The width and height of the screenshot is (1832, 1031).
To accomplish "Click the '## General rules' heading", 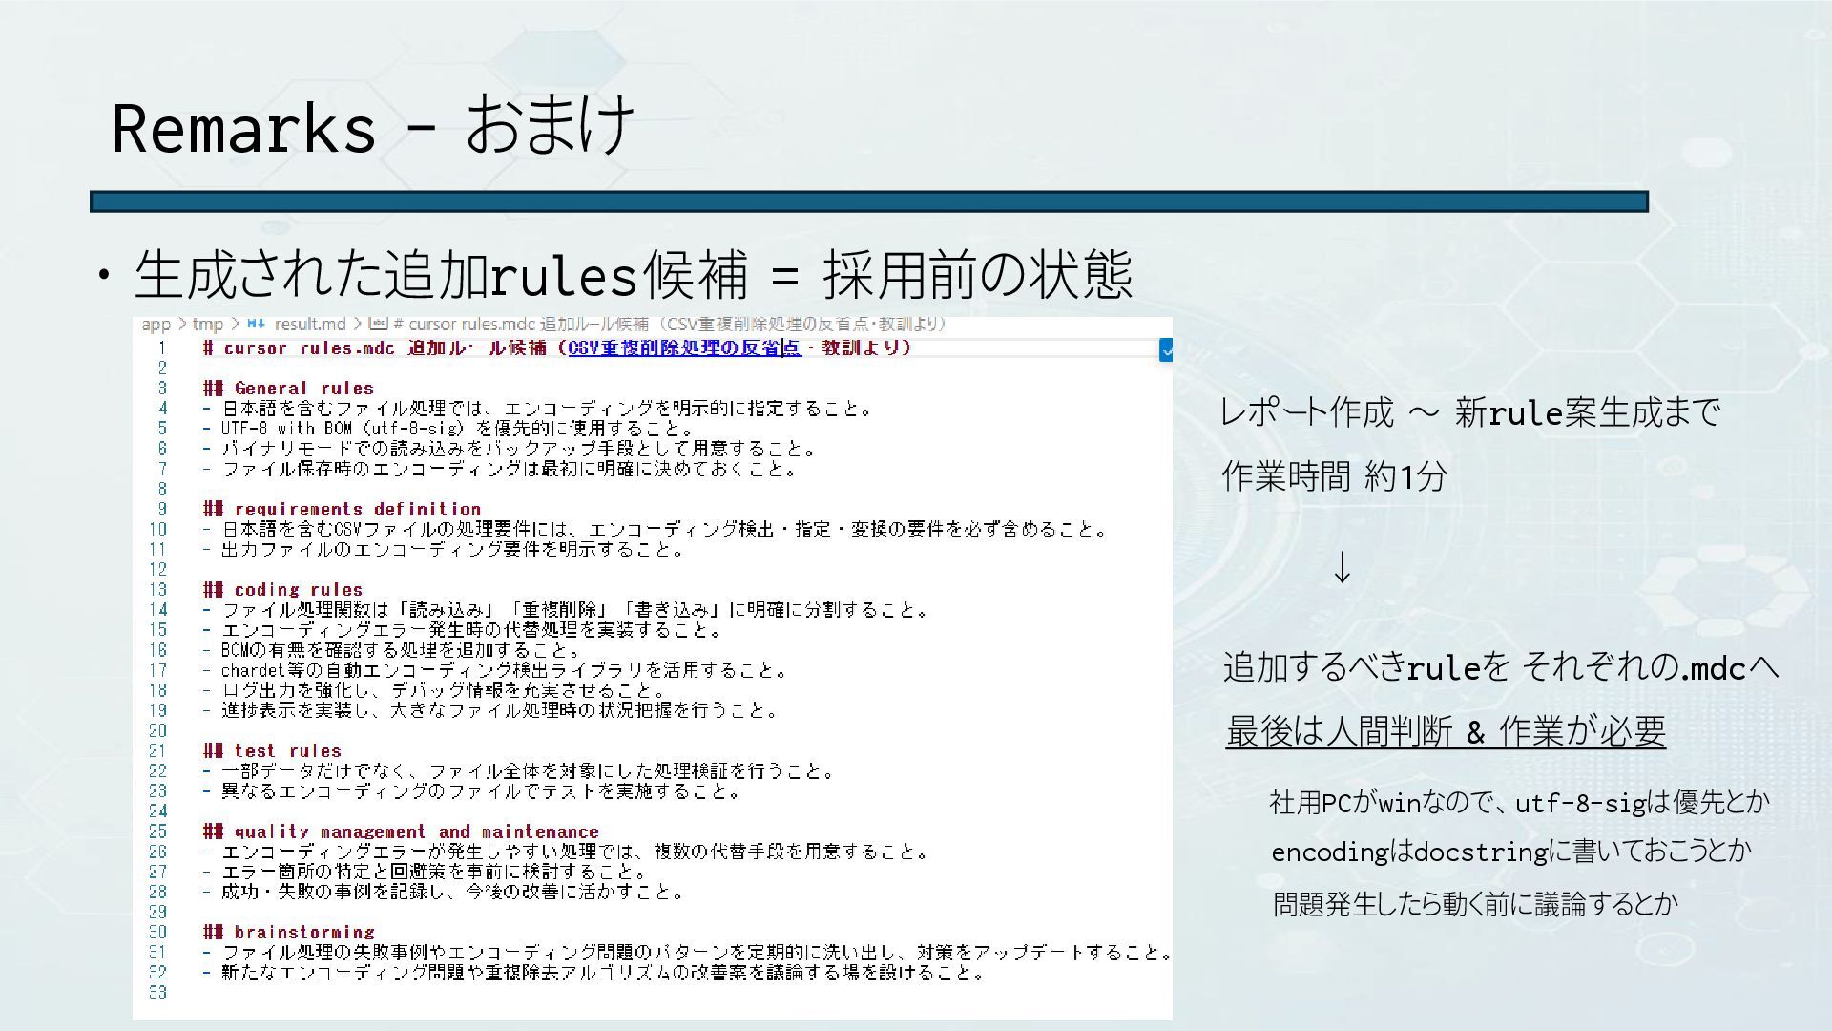I will pyautogui.click(x=288, y=389).
